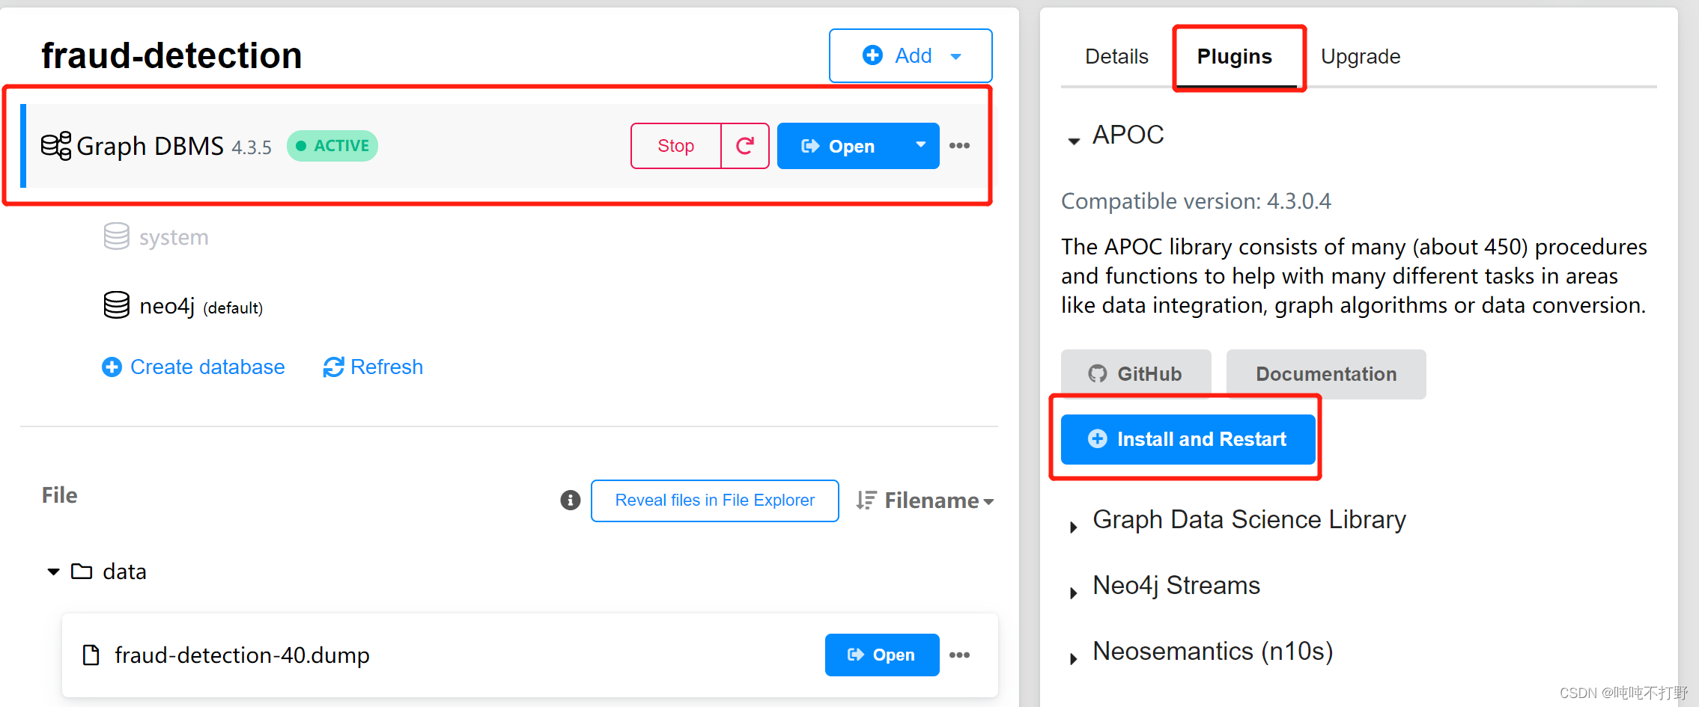Click Reveal files in File Explorer
The width and height of the screenshot is (1699, 707).
[714, 501]
